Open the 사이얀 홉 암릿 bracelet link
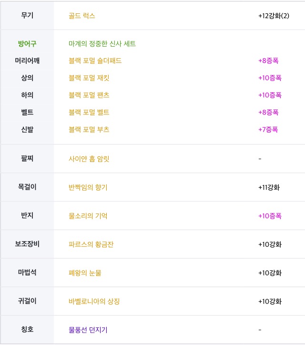This screenshot has width=305, height=345. pos(89,159)
